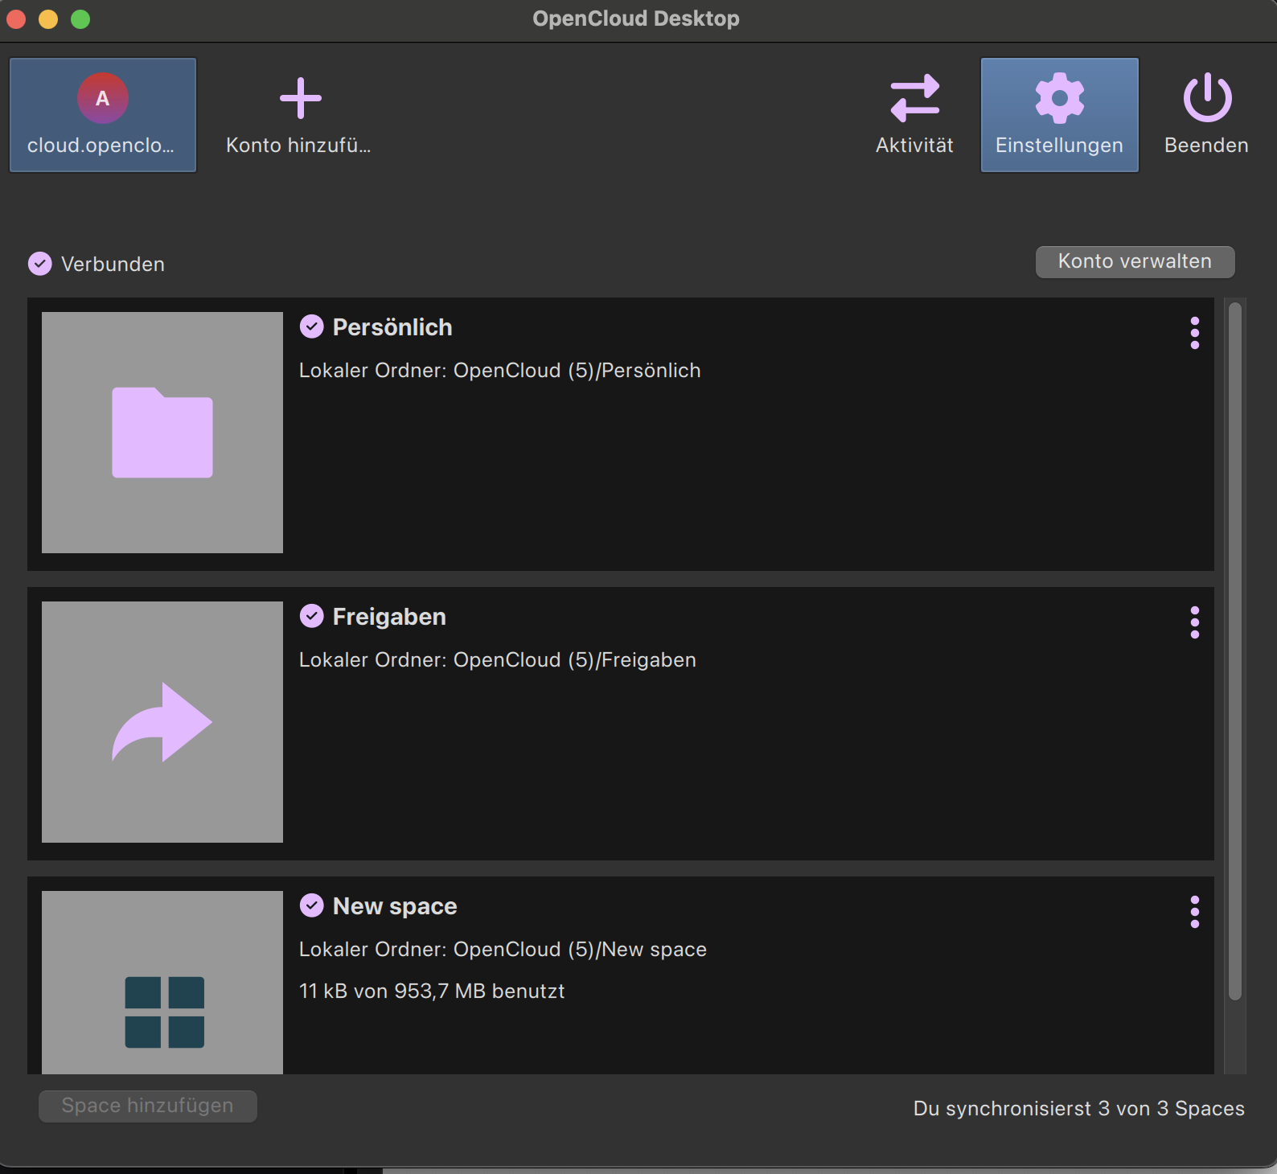
Task: Click '11 kB von 953,7 MB benutzt' text
Action: [432, 991]
